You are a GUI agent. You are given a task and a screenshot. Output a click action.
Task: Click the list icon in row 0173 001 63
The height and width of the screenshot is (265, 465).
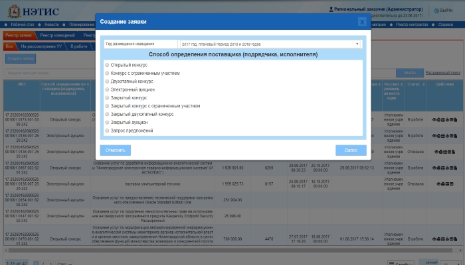pyautogui.click(x=443, y=120)
